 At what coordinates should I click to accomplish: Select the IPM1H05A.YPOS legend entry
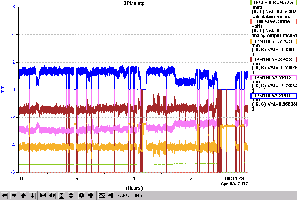pyautogui.click(x=273, y=78)
